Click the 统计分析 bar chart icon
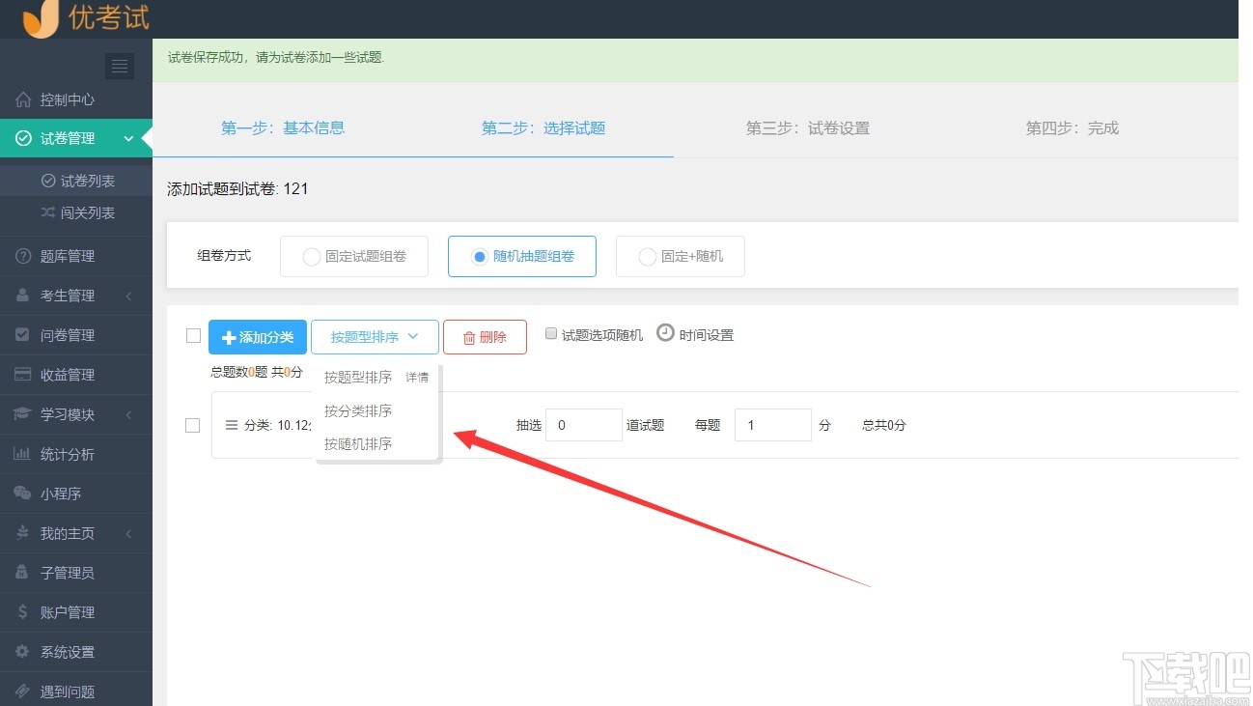 (x=23, y=454)
